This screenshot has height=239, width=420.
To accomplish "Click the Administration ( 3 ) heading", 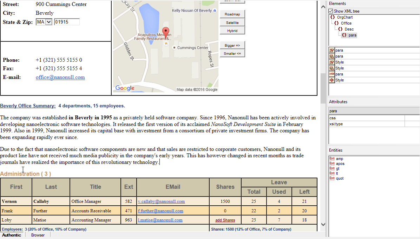I will pos(25,174).
